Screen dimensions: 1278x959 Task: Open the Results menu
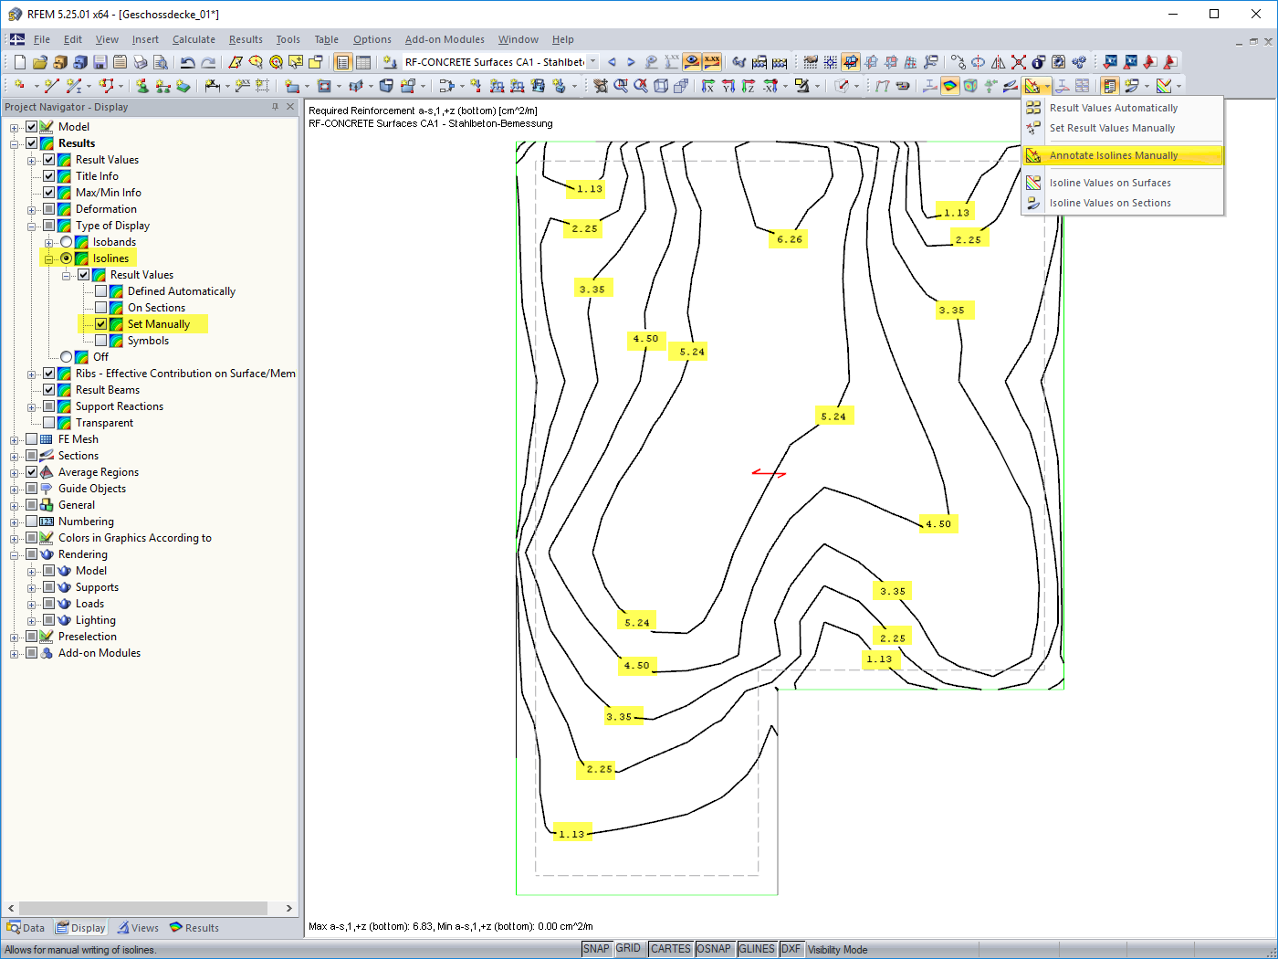(x=246, y=39)
